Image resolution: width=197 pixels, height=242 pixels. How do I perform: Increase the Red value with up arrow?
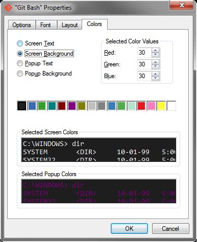[x=155, y=51]
